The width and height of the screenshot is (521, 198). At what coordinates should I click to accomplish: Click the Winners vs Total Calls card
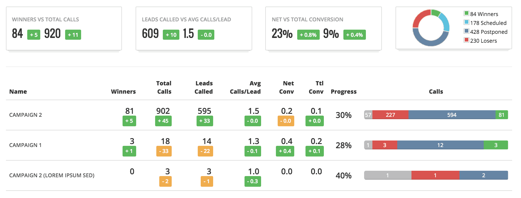click(x=64, y=28)
